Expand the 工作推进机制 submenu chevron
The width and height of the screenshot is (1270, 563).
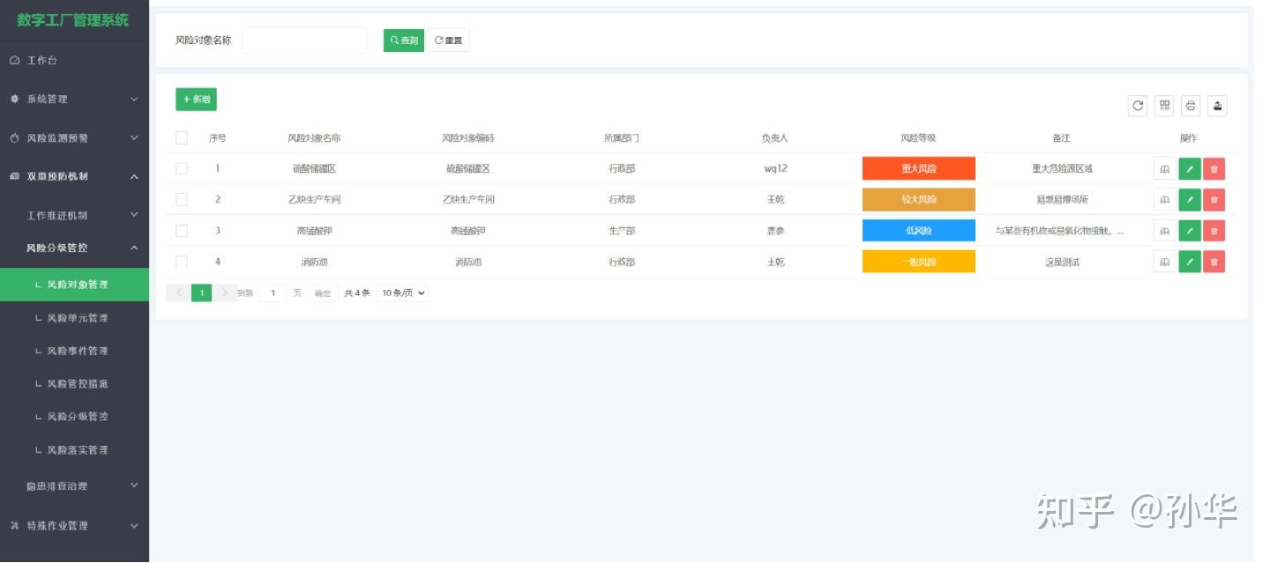(134, 214)
